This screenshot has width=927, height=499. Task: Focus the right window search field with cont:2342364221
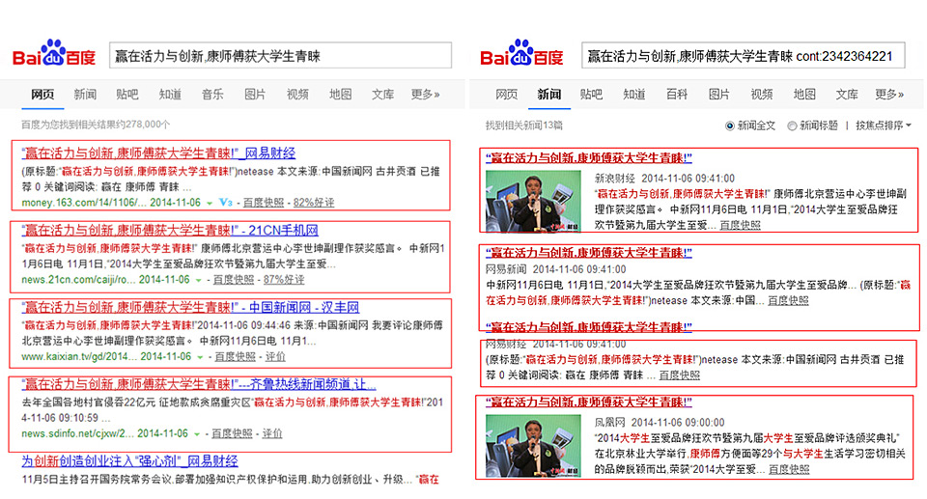[x=744, y=56]
